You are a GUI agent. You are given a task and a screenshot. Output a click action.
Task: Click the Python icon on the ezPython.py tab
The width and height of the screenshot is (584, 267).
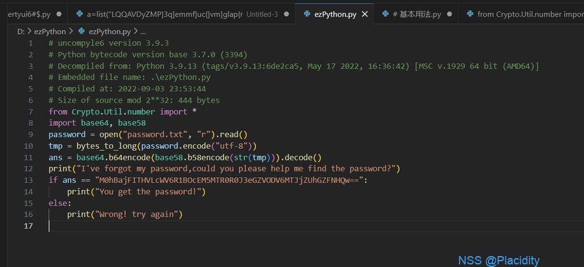307,14
